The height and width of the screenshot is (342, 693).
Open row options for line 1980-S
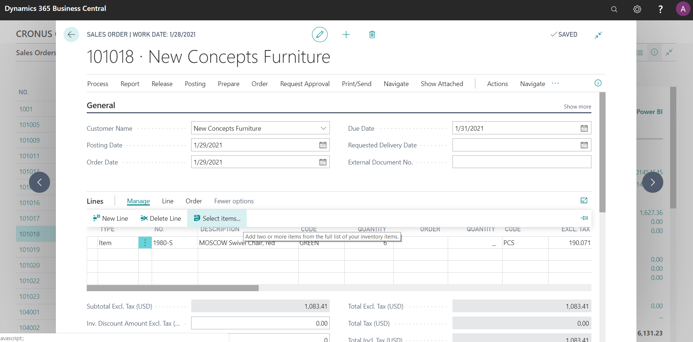click(145, 243)
